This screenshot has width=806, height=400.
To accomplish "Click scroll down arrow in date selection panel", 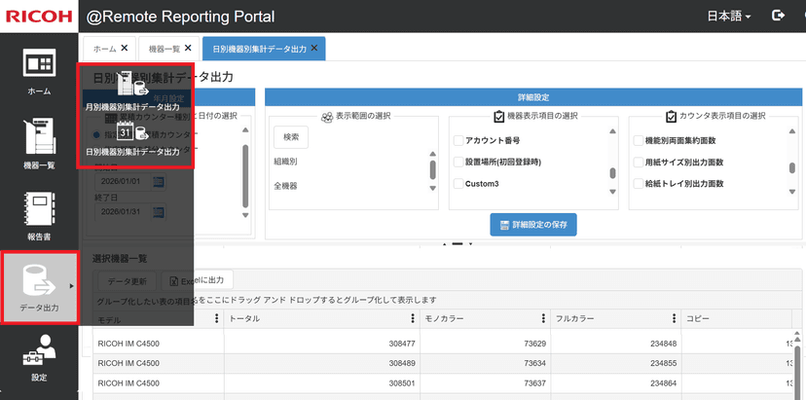I will click(245, 215).
